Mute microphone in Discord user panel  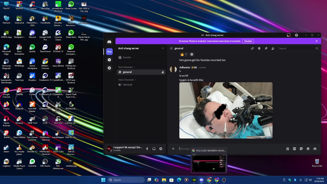147,149
